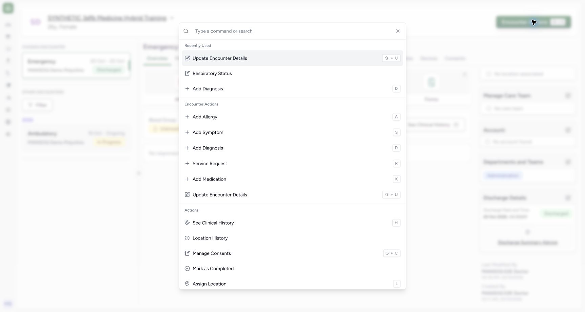Click the G + C shortcut badge

pos(392,253)
